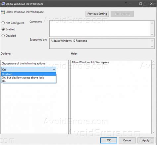This screenshot has width=157, height=145.
Task: Choose Disabled from the dropdown list
Action: click(28, 74)
